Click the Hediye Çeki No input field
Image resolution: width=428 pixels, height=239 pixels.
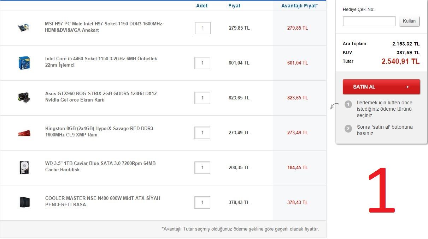(369, 21)
